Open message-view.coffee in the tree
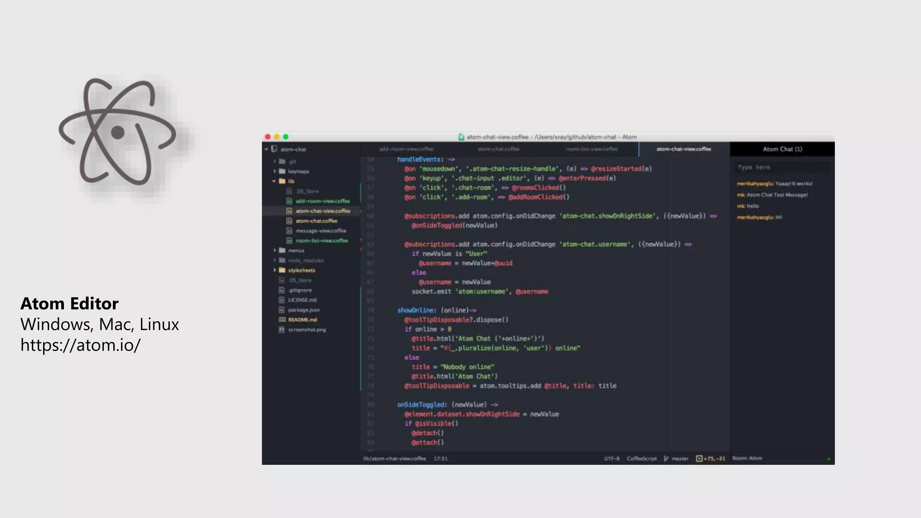 click(x=321, y=231)
